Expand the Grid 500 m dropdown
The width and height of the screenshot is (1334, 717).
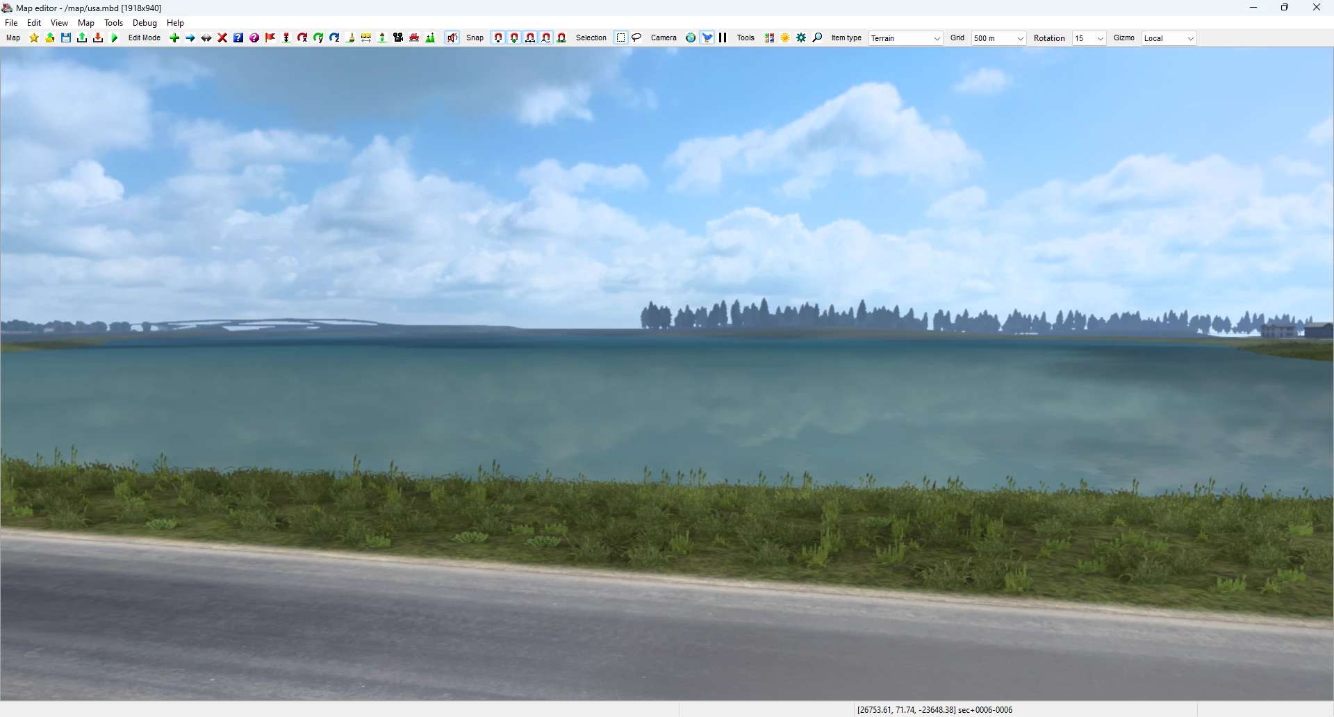coord(998,38)
